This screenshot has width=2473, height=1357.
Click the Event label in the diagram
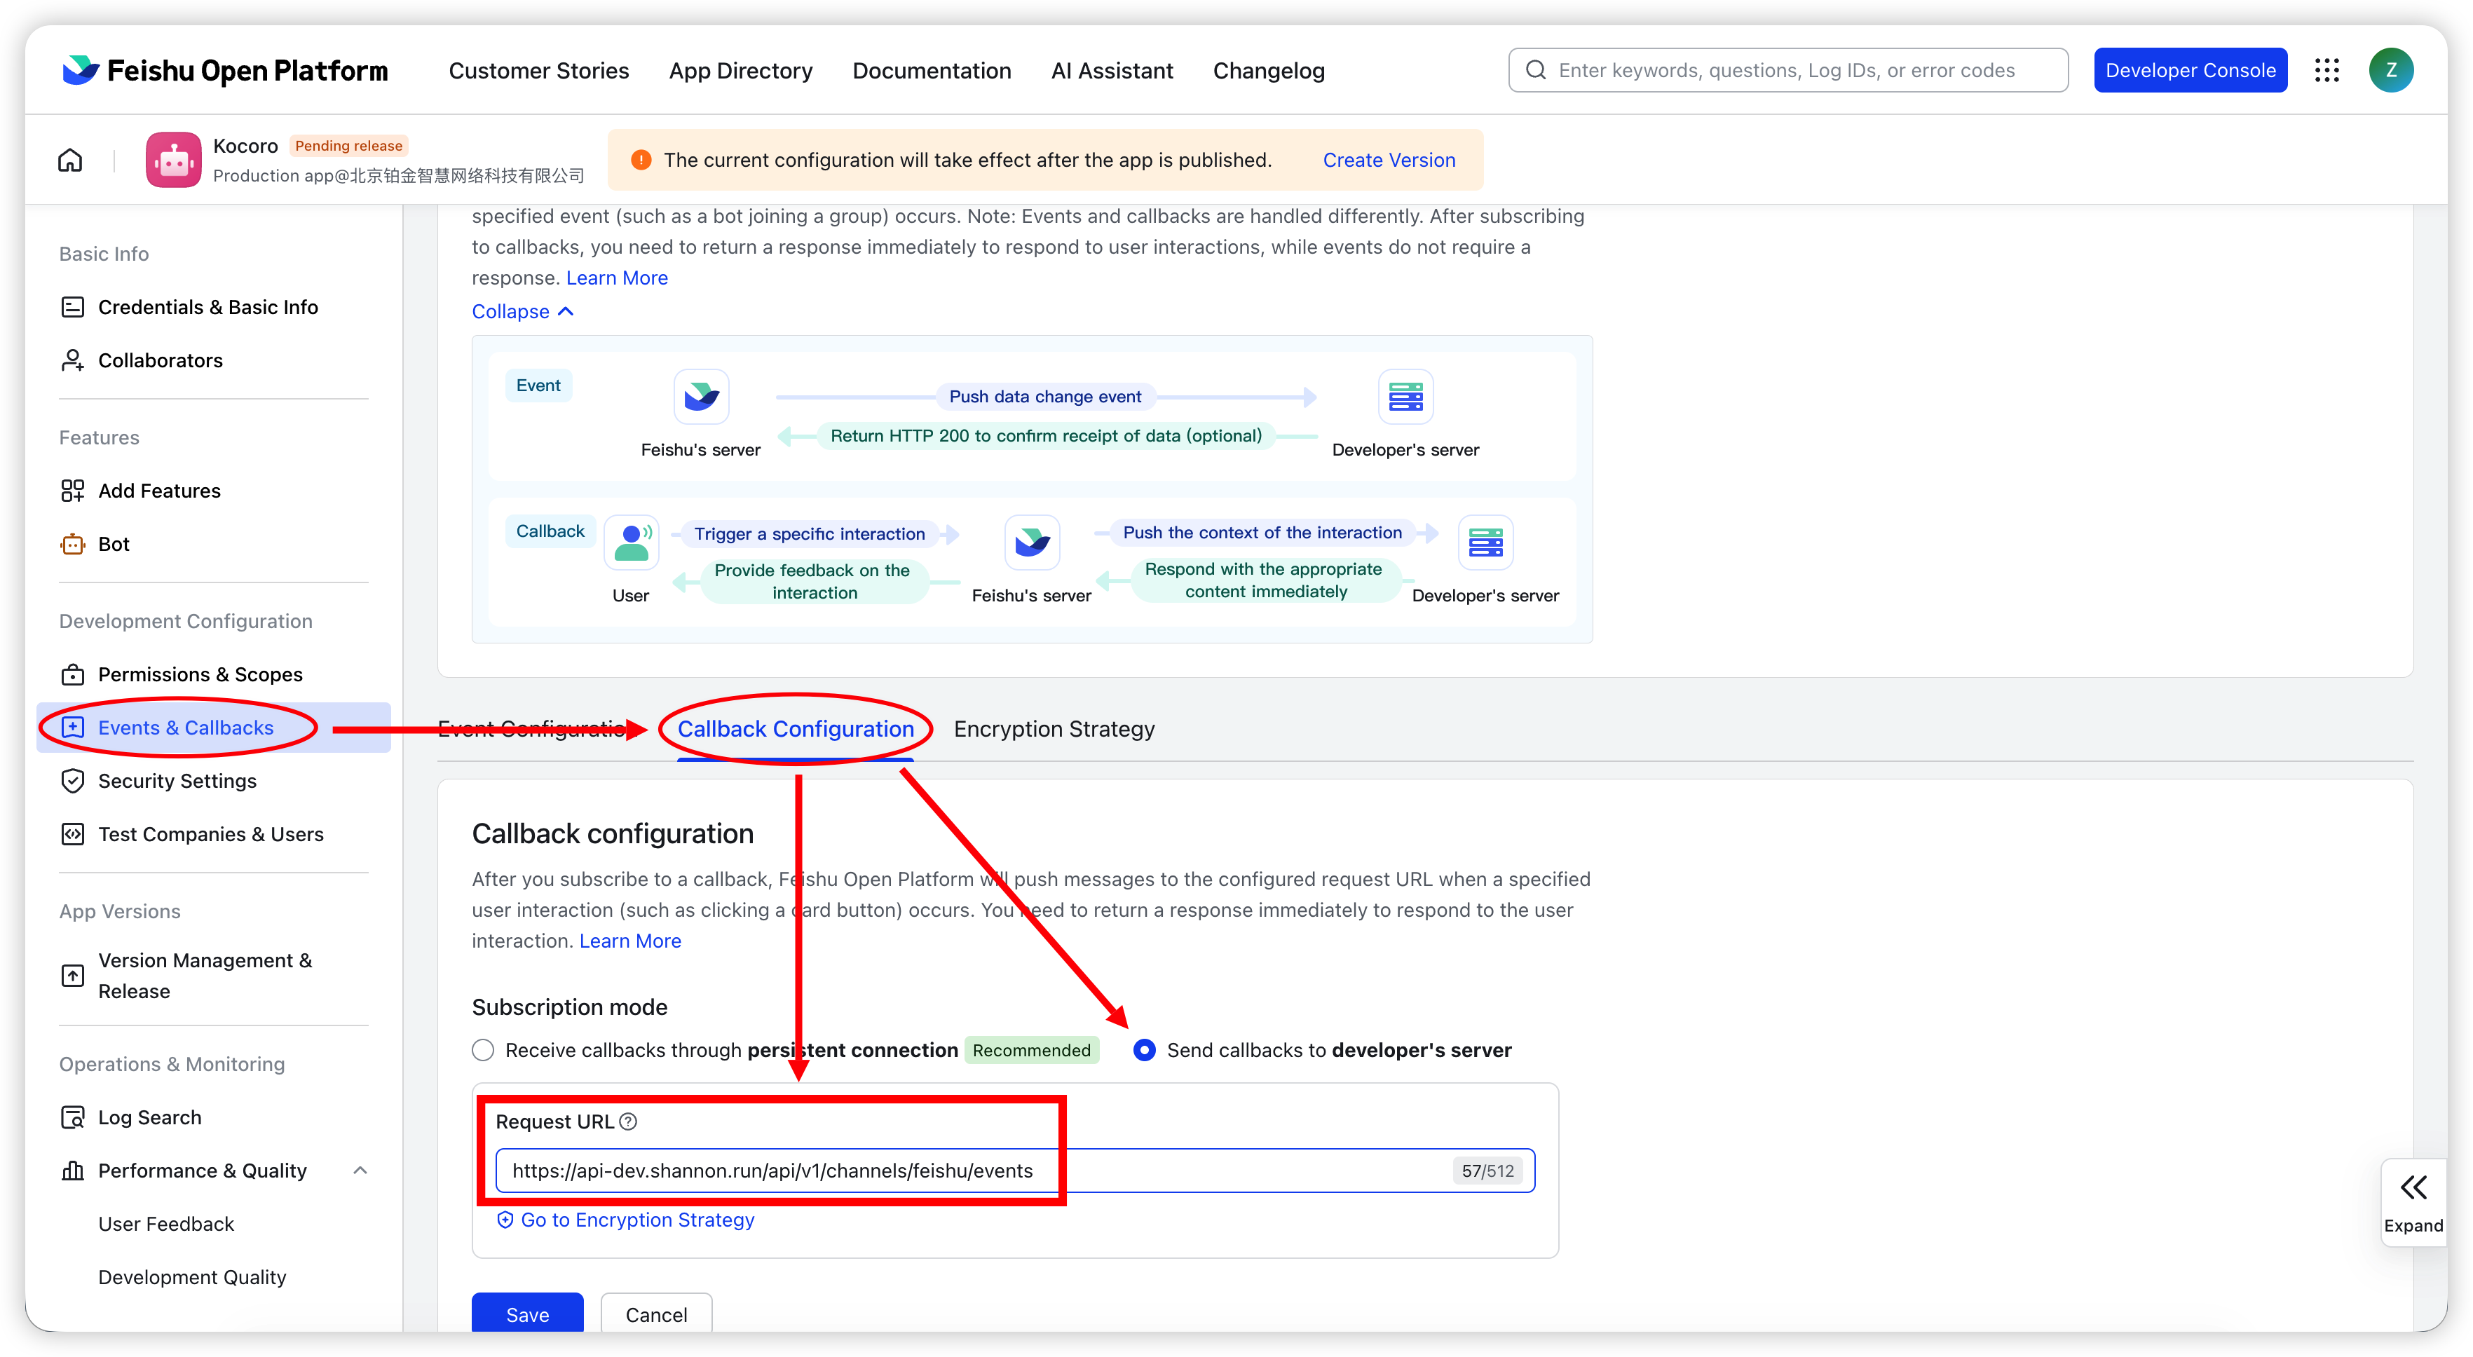click(x=538, y=385)
